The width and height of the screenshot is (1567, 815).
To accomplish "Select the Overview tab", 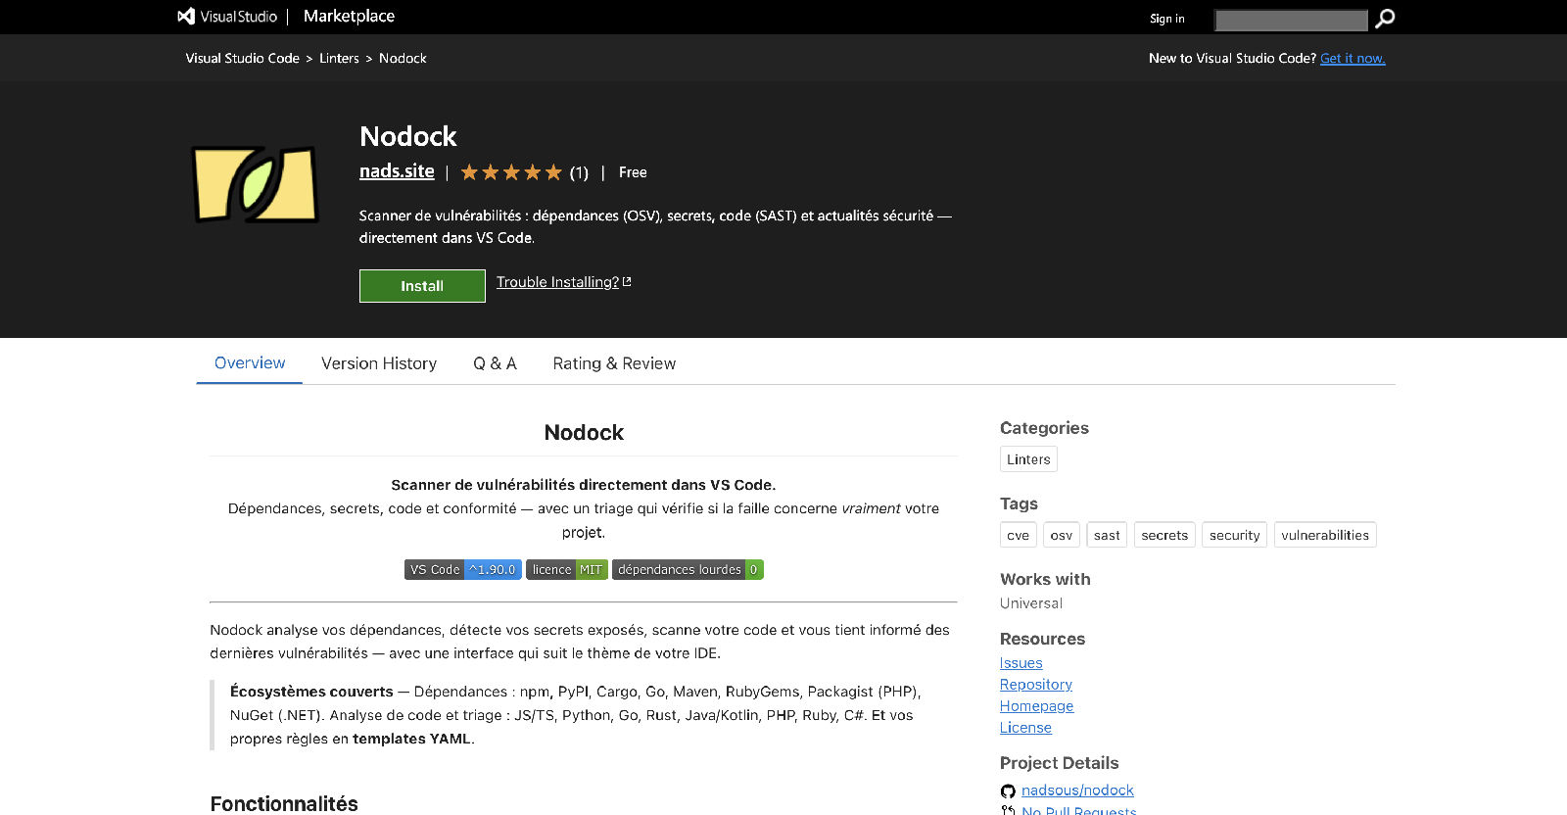I will [x=250, y=362].
